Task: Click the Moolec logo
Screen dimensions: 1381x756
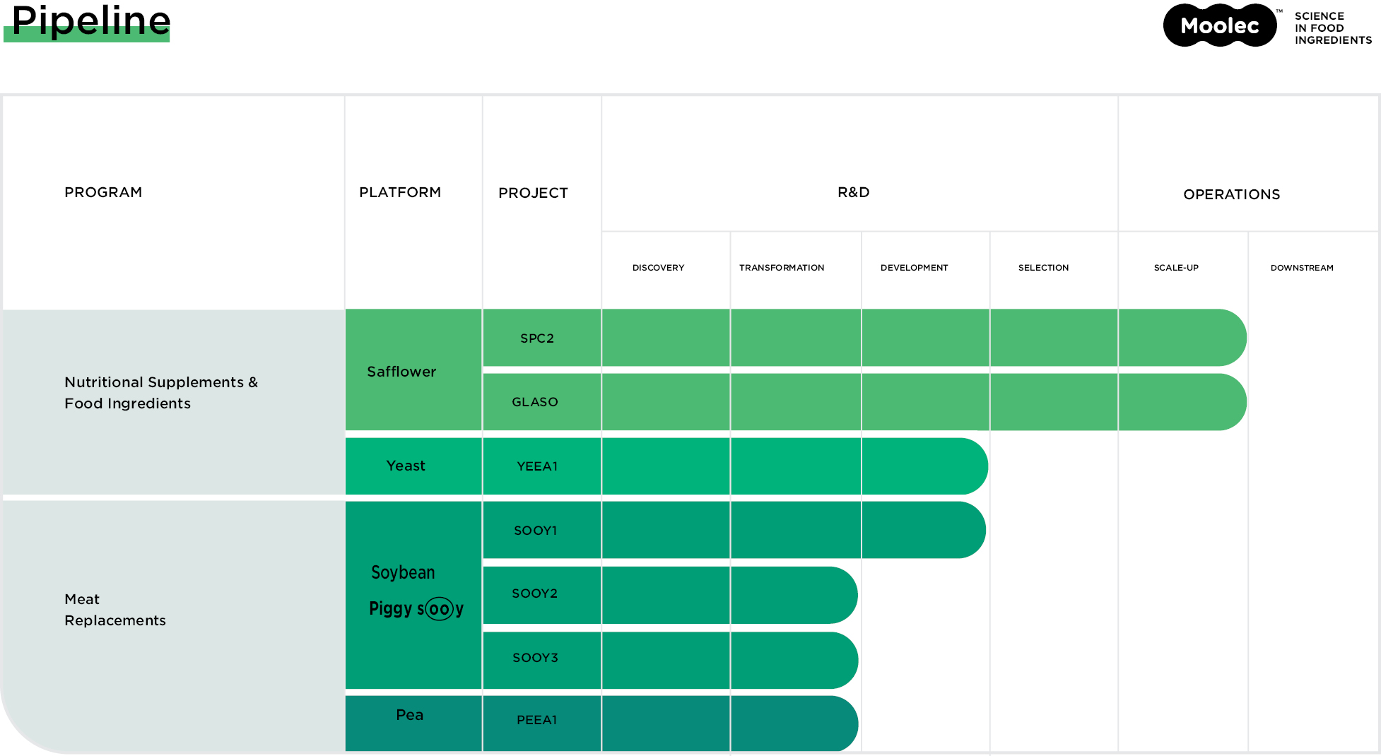Action: tap(1220, 26)
